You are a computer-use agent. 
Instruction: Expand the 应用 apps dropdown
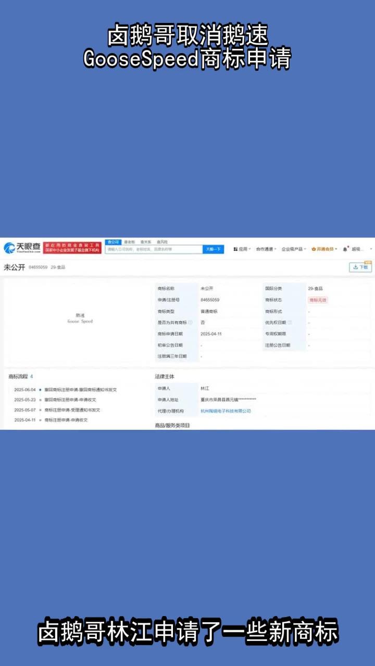[x=242, y=249]
